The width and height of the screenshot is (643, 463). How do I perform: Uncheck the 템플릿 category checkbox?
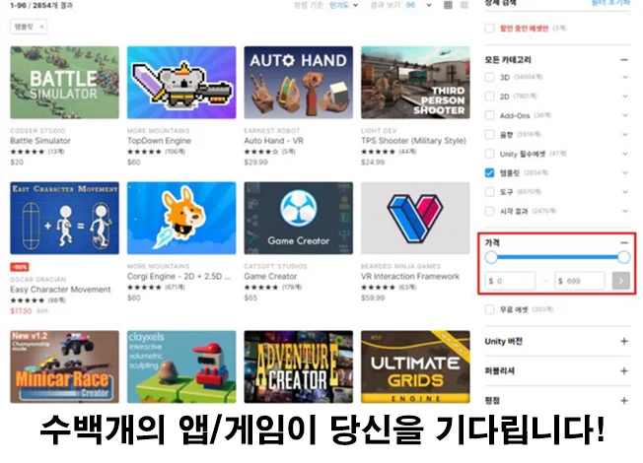(x=489, y=173)
